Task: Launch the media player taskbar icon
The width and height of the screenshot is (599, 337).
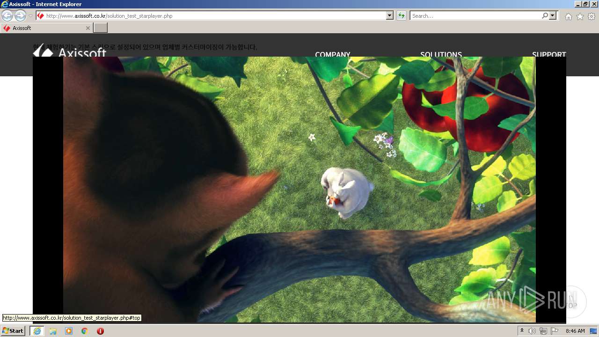Action: tap(69, 331)
